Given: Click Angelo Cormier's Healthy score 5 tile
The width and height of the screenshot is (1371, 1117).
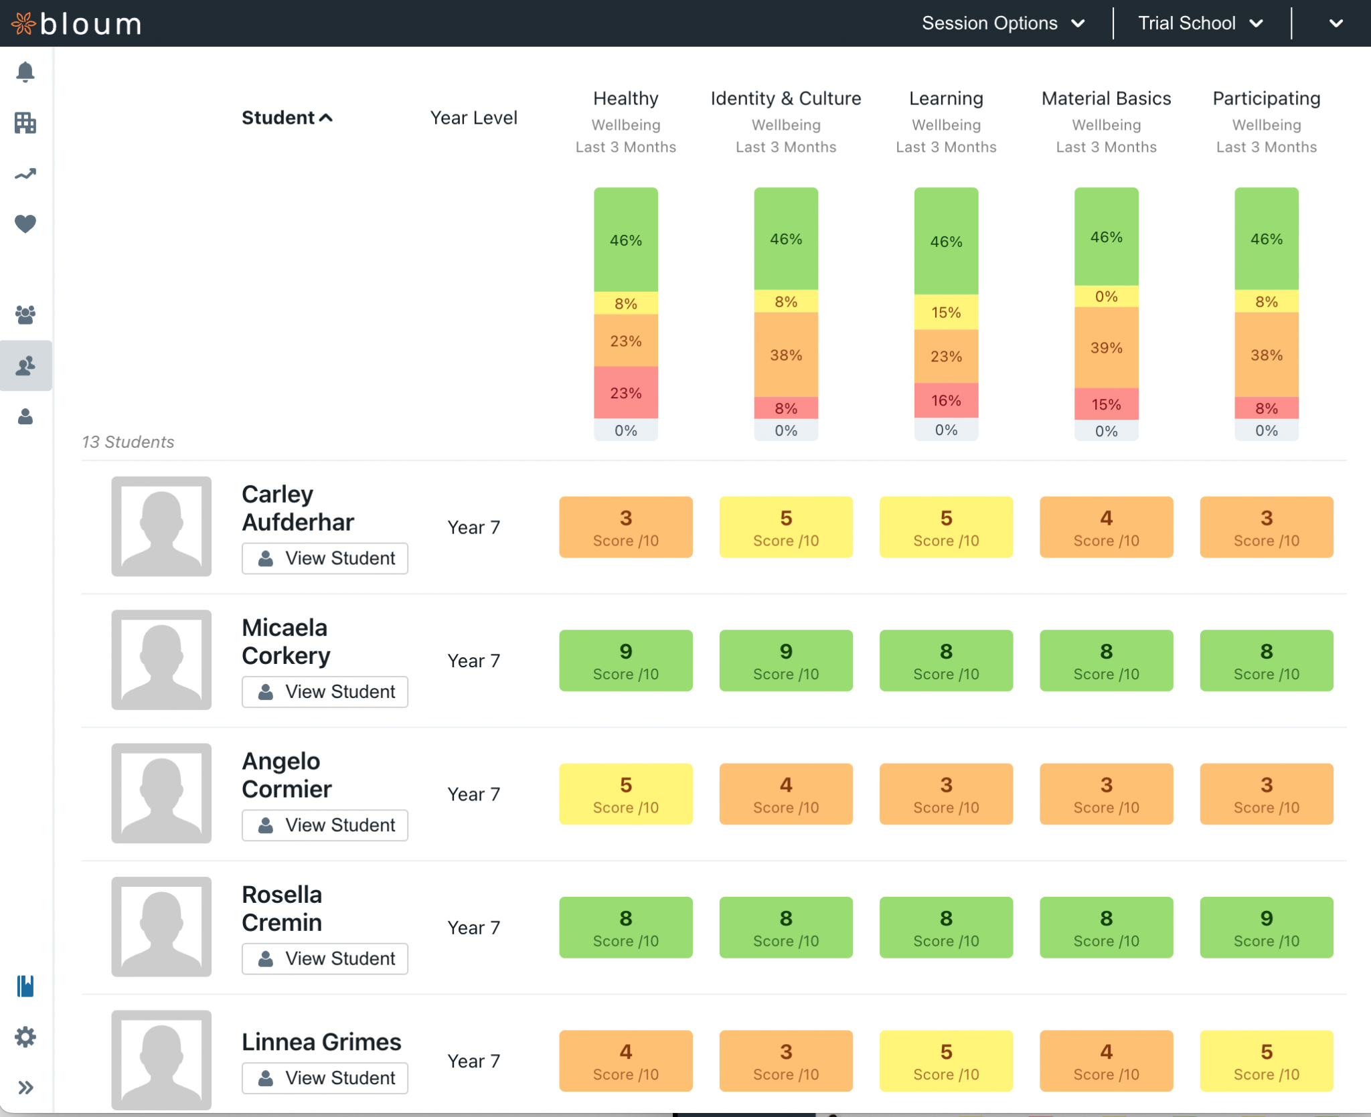Looking at the screenshot, I should 625,794.
